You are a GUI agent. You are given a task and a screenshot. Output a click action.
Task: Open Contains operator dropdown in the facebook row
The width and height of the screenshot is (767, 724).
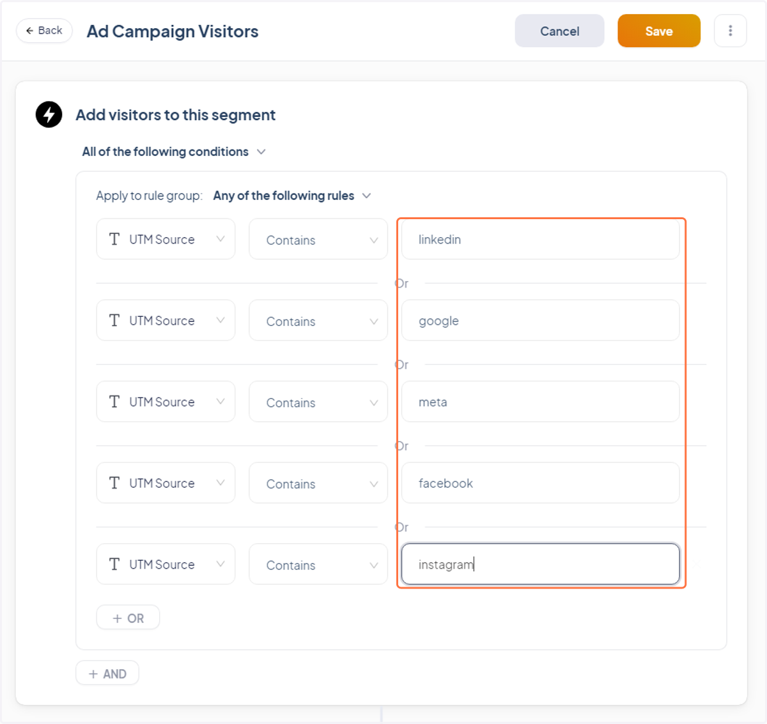click(x=318, y=482)
